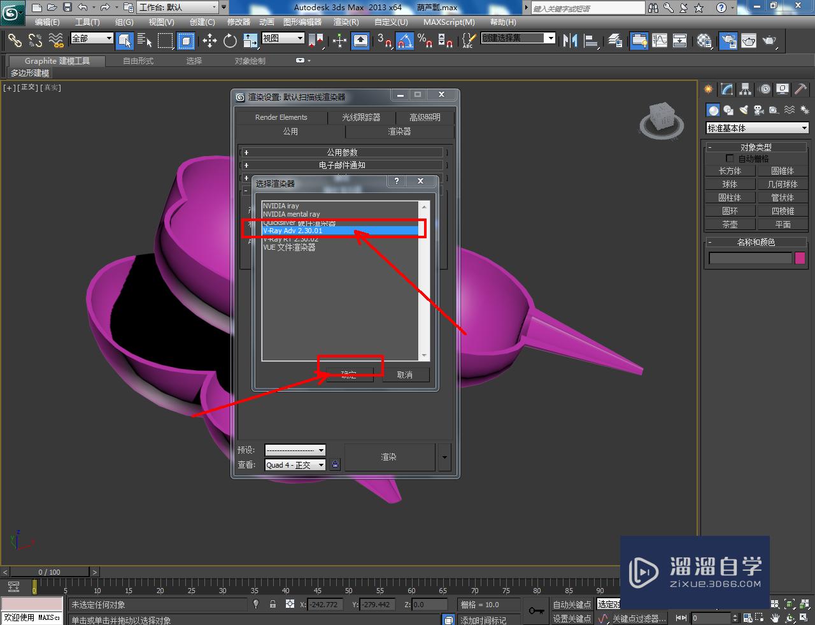Toggle the Angle Snap button
This screenshot has width=815, height=625.
click(x=405, y=41)
